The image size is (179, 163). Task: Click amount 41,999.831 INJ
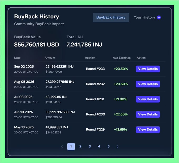[x=57, y=127]
